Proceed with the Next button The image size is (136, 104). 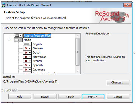pos(93,97)
